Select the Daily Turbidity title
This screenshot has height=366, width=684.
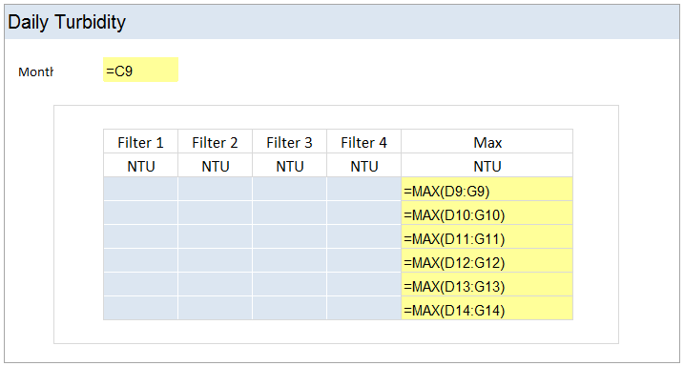coord(67,22)
